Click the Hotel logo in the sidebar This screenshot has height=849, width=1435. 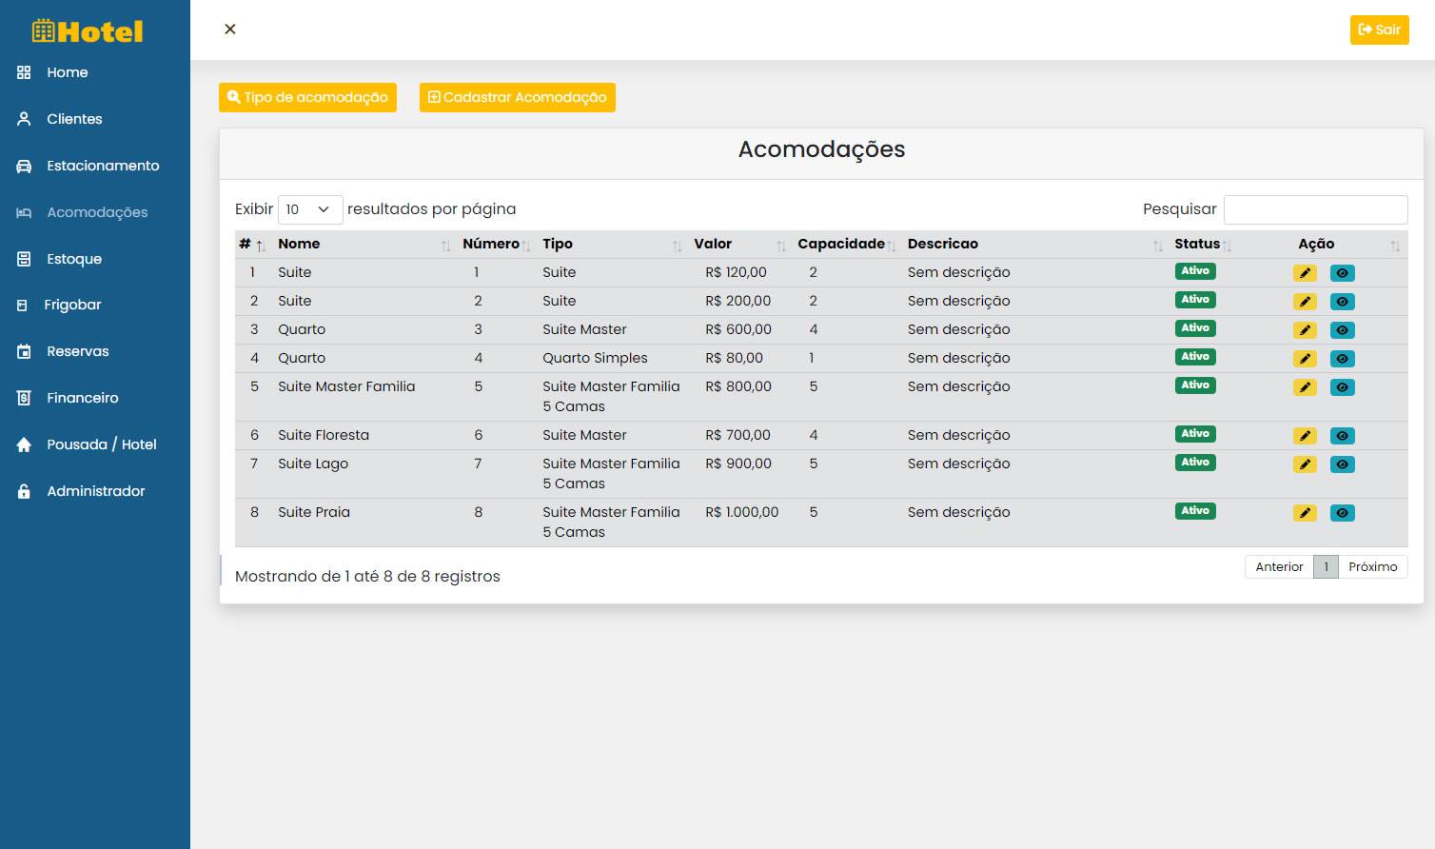[88, 31]
